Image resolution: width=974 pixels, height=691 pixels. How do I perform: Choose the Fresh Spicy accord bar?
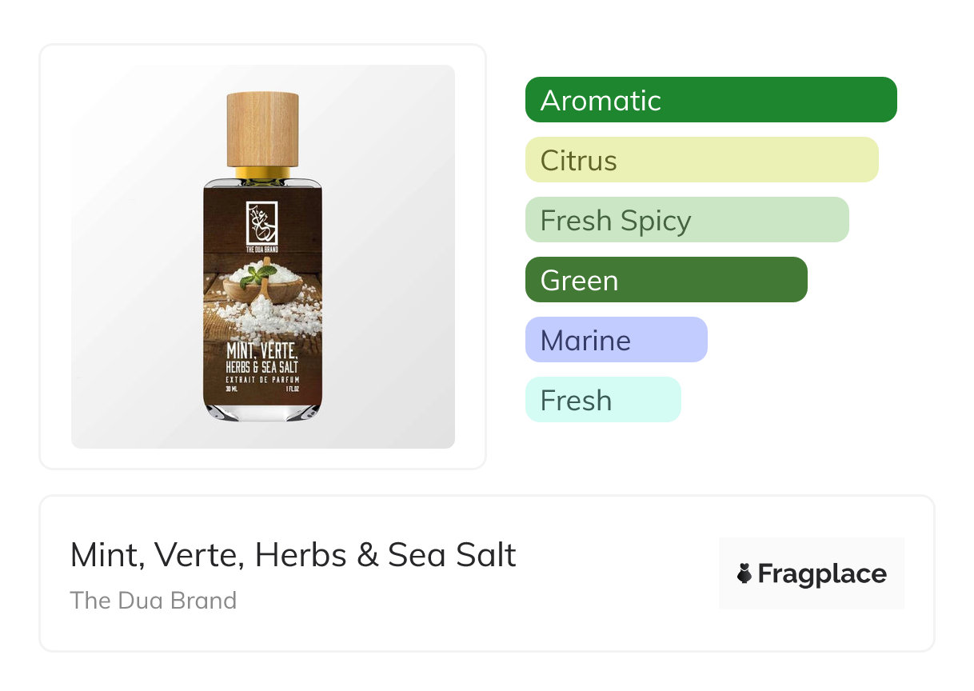[686, 220]
